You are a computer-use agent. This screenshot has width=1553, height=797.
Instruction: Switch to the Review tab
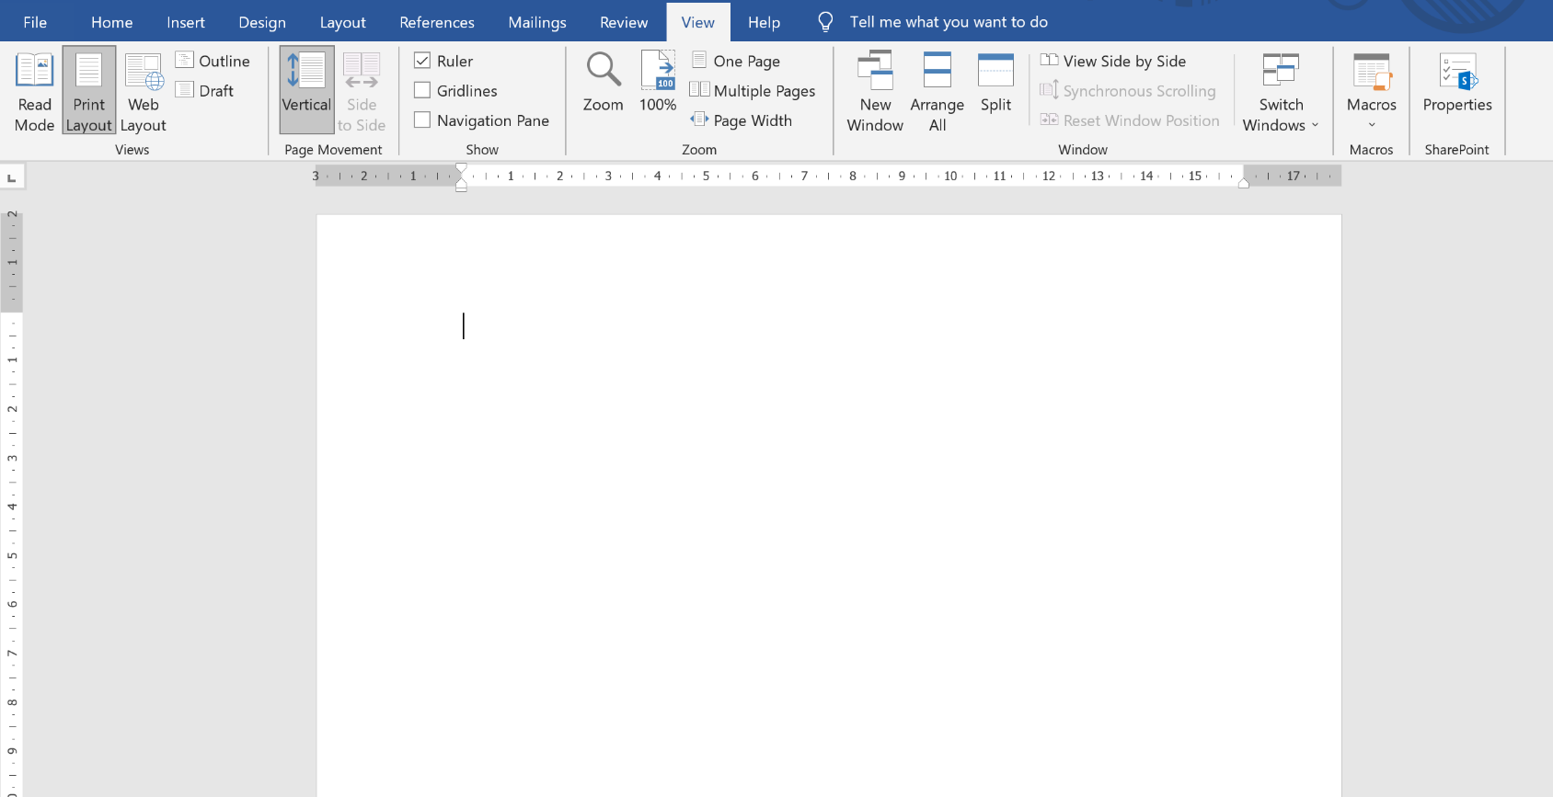tap(624, 22)
